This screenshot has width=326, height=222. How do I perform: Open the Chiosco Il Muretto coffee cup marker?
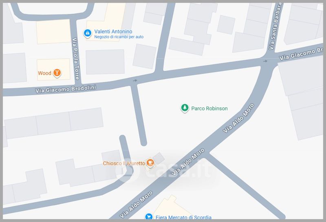click(150, 163)
